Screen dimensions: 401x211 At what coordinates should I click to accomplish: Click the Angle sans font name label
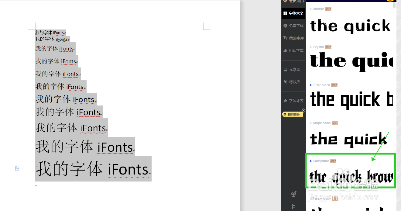pos(321,123)
